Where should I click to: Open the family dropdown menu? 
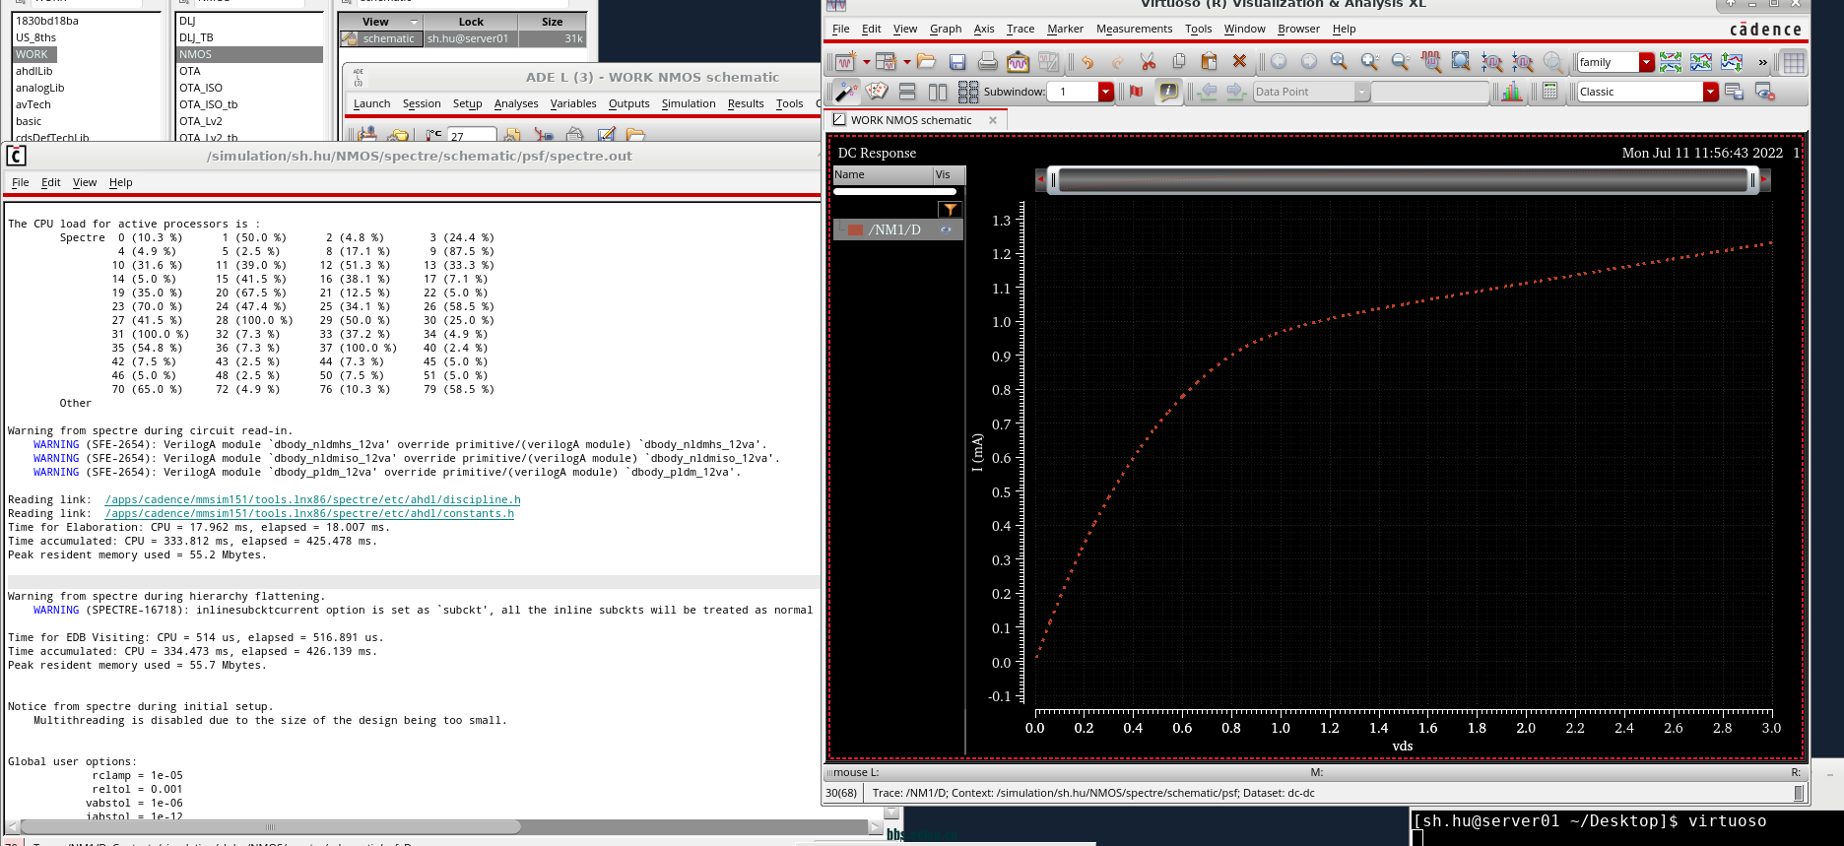[x=1646, y=62]
